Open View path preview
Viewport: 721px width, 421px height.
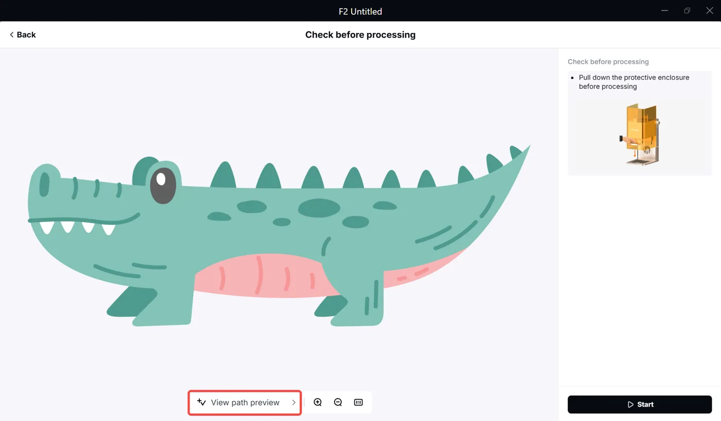coord(245,402)
